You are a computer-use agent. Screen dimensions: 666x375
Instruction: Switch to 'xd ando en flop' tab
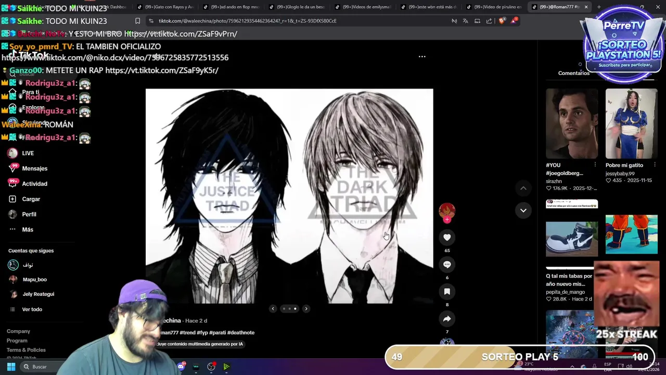231,7
